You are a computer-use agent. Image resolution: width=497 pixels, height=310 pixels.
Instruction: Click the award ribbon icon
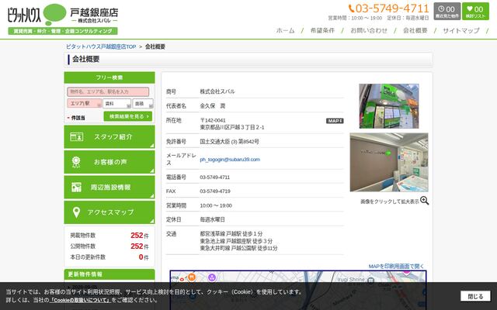point(76,162)
